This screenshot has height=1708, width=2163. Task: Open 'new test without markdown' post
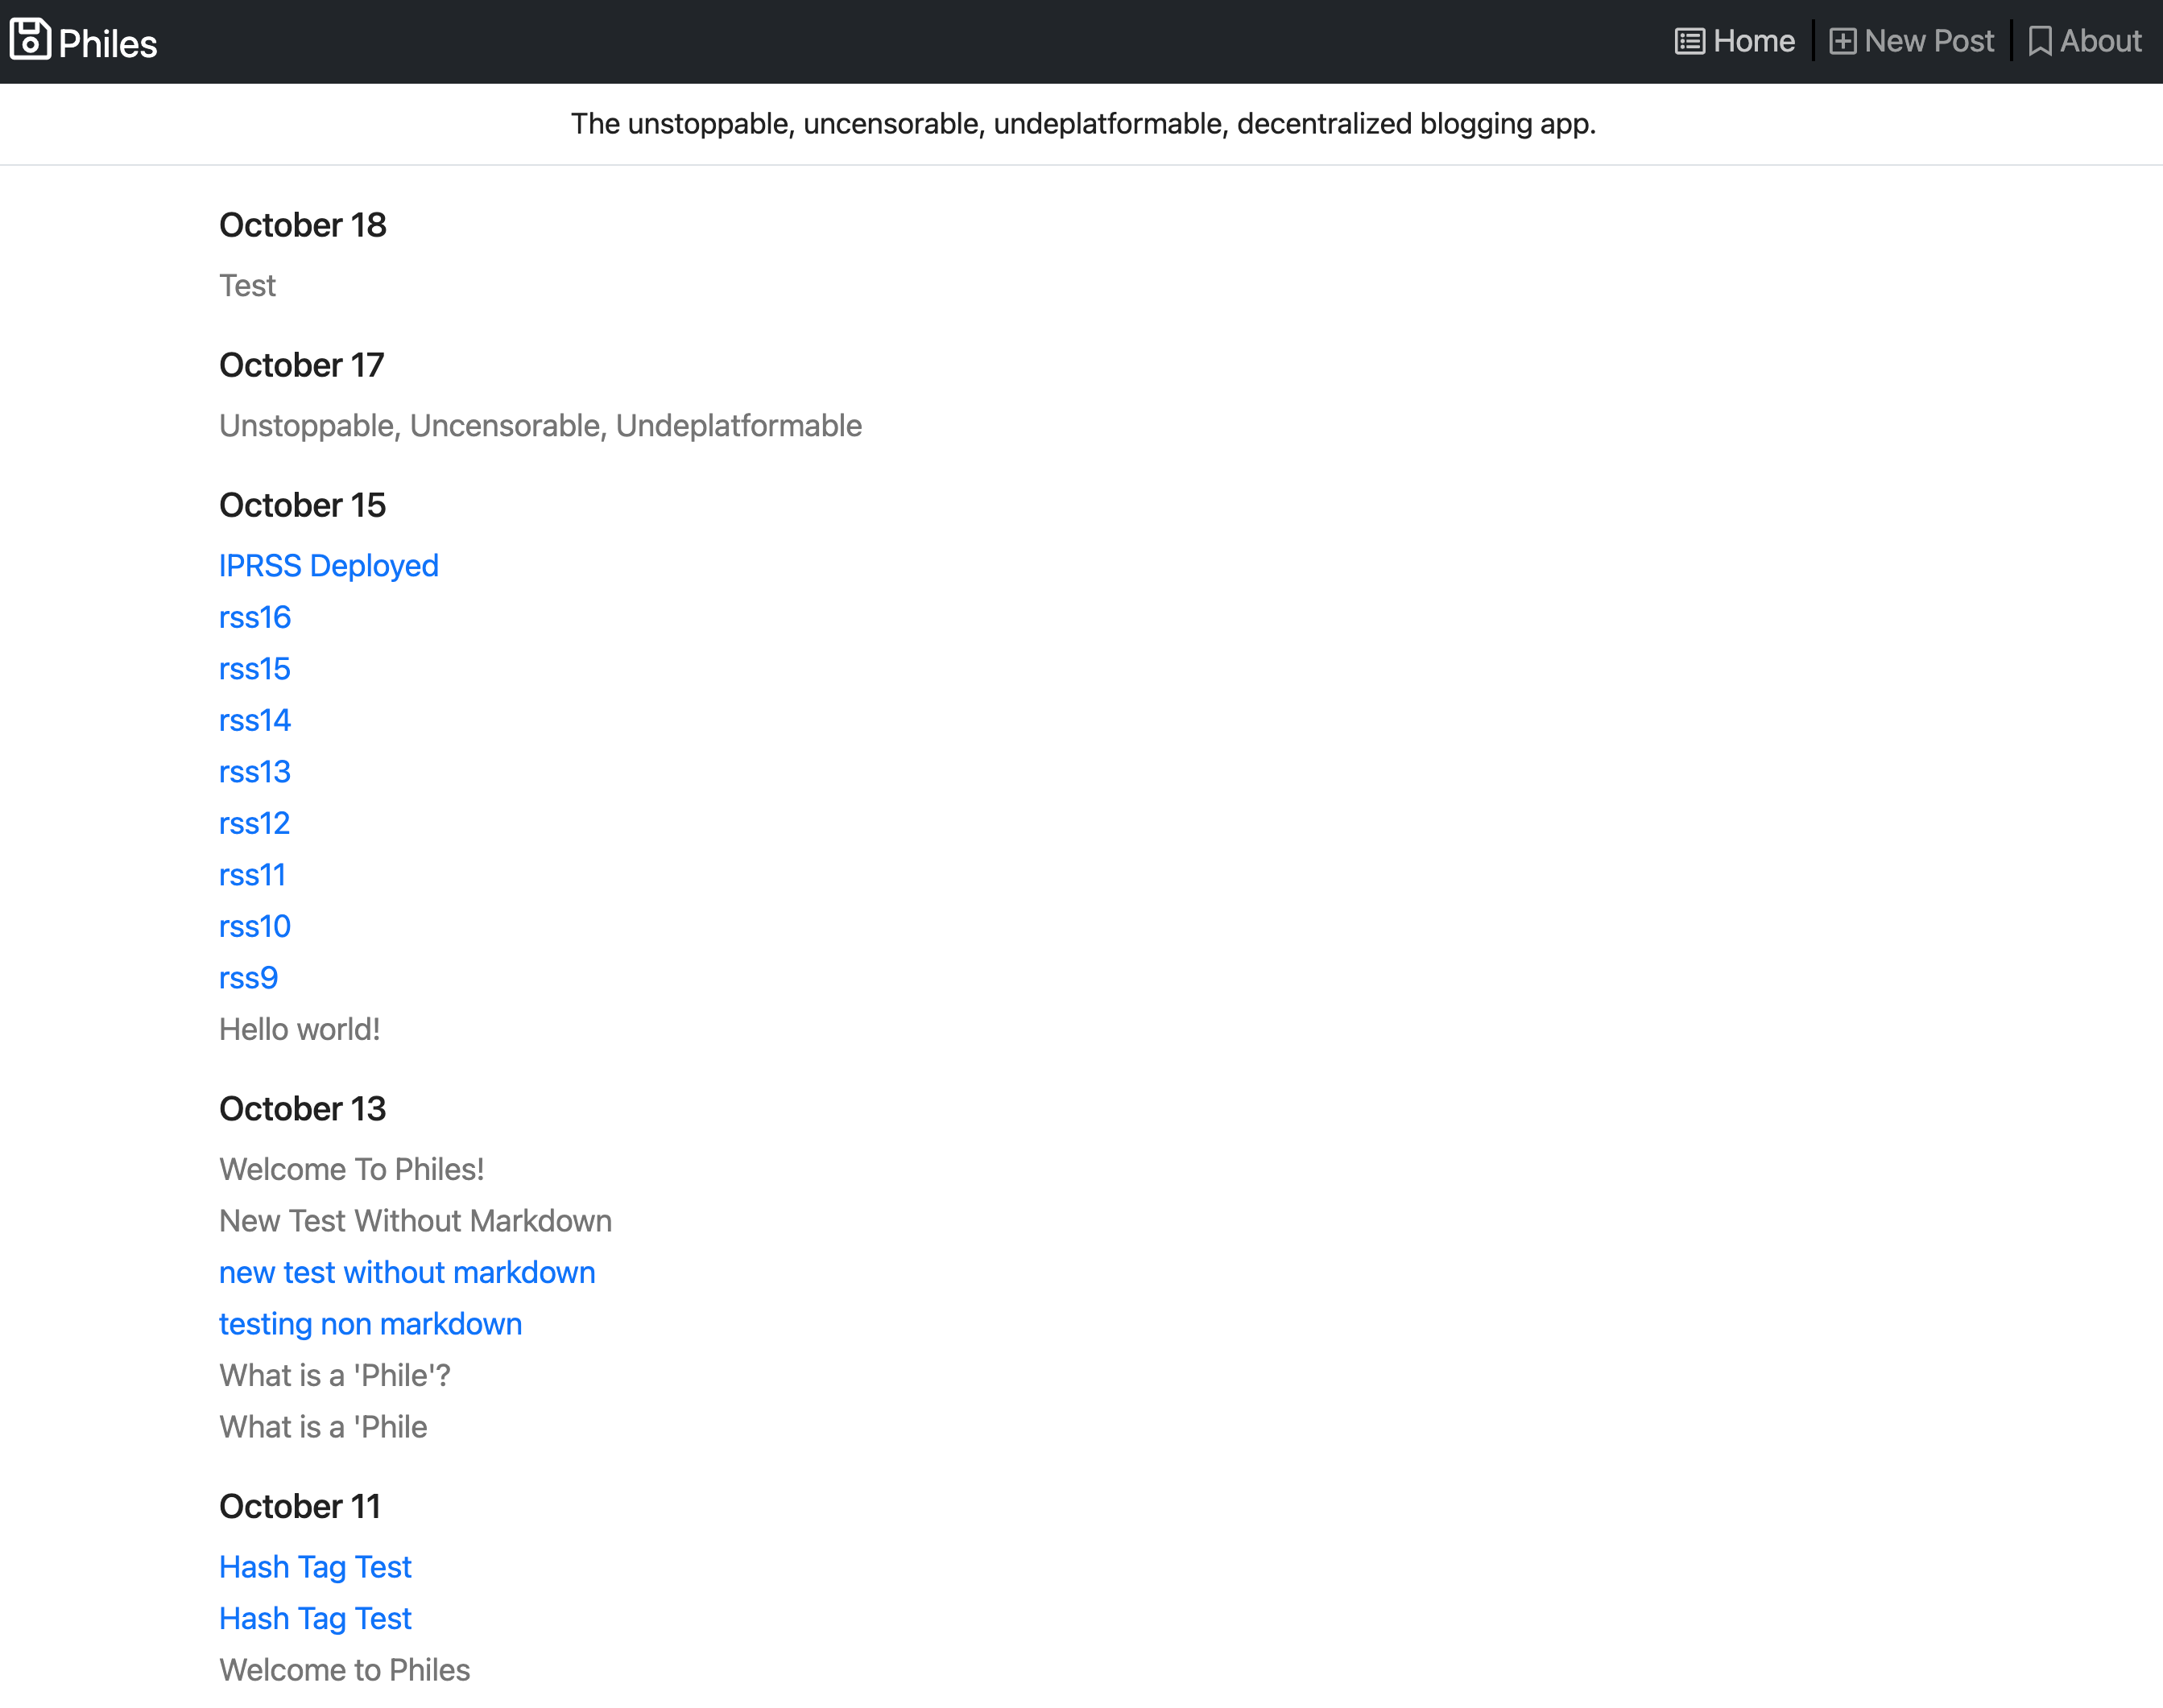tap(406, 1272)
